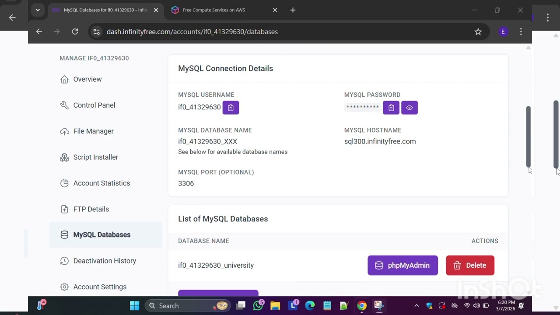Click the Control Panel wrench icon
Image resolution: width=560 pixels, height=315 pixels.
(x=64, y=105)
